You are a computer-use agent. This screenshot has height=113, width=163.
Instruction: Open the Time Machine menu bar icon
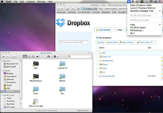[133, 2]
